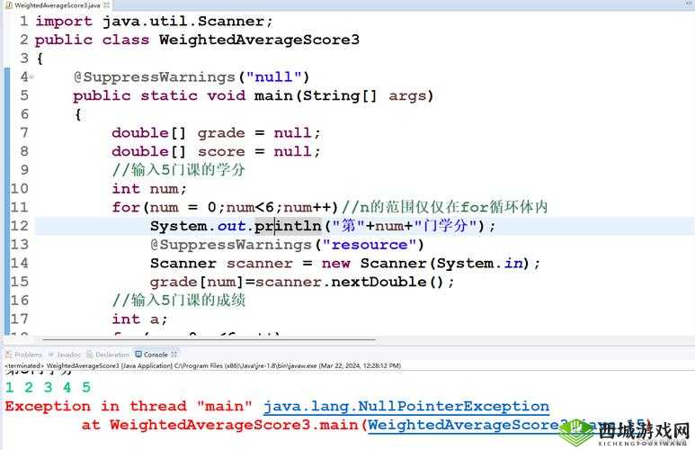Click the comment '//输入5门课的成绩'

(179, 301)
